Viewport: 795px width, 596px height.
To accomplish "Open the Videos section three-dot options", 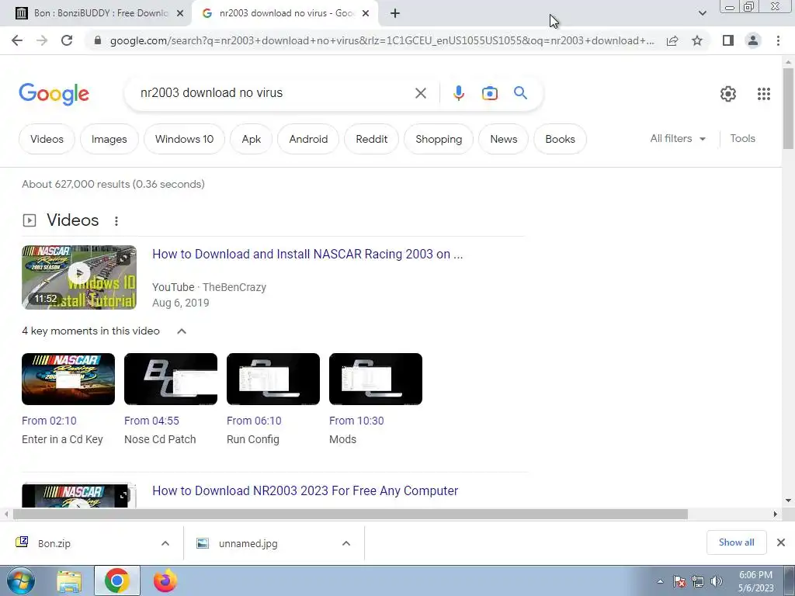I will pyautogui.click(x=116, y=221).
